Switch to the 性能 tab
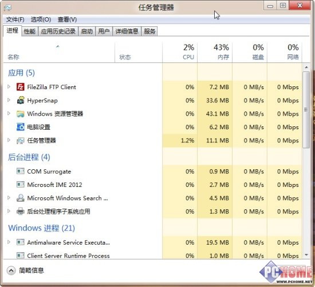315x287 pixels. coord(30,31)
